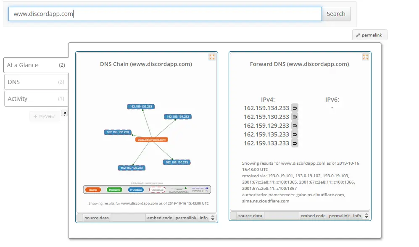419x247 pixels.
Task: Open the top permalink button
Action: pos(369,35)
